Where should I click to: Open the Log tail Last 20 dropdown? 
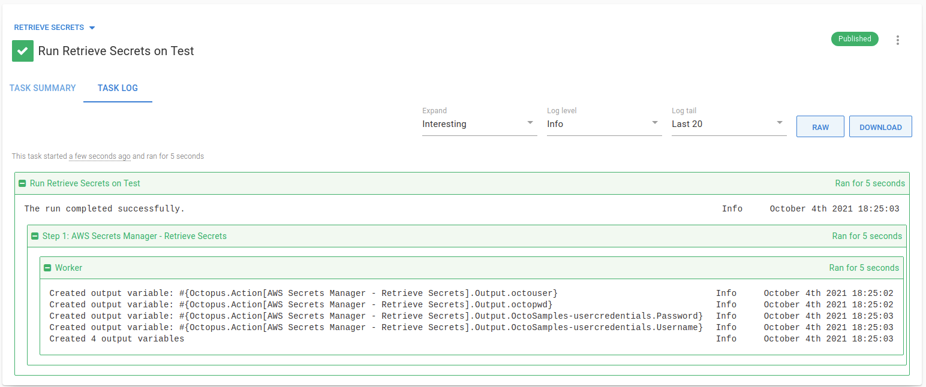click(x=727, y=124)
